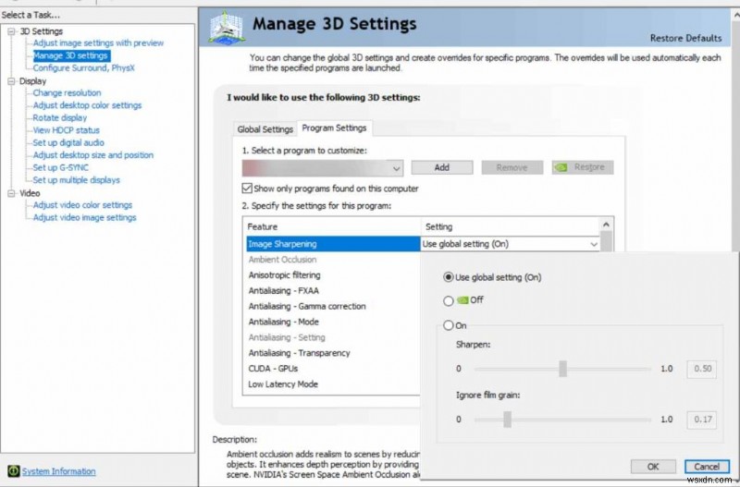Select the CUDA - GPUs row
740x487 pixels.
333,368
